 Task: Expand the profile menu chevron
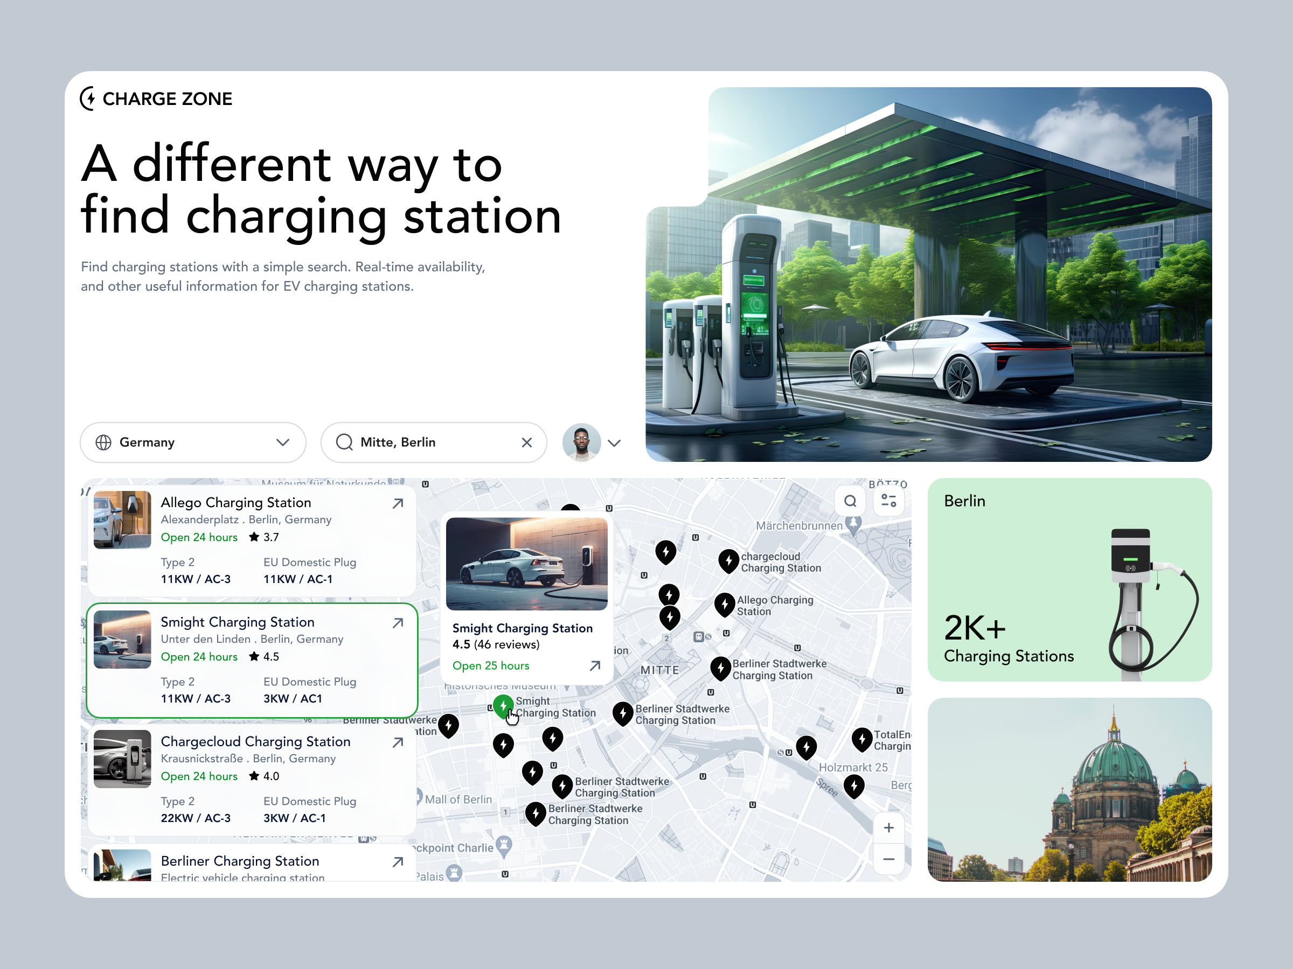[614, 443]
